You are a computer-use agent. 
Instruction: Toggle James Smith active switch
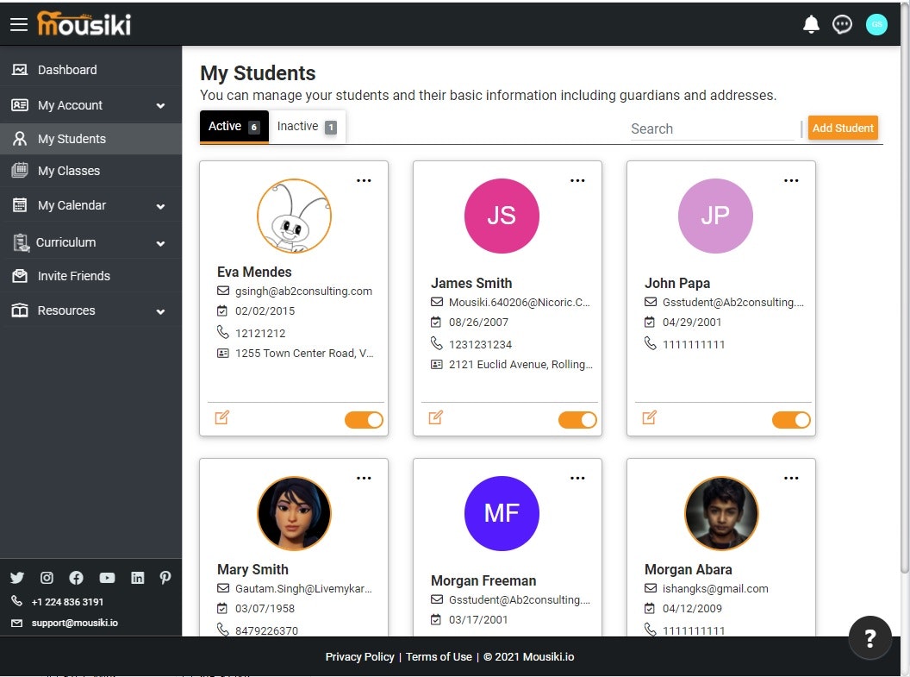pyautogui.click(x=577, y=420)
